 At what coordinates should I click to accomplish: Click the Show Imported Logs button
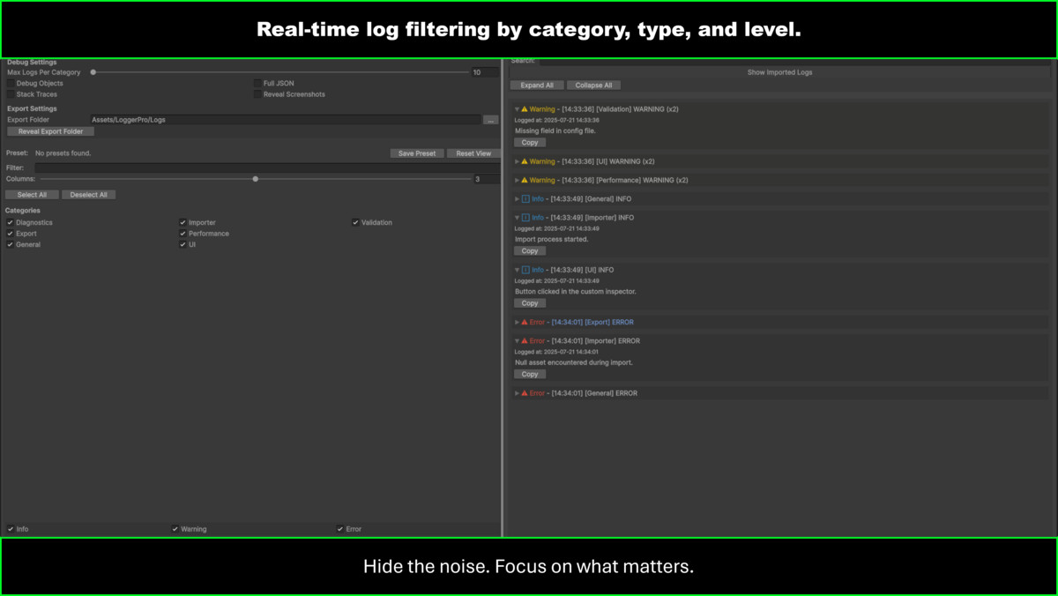(x=780, y=72)
